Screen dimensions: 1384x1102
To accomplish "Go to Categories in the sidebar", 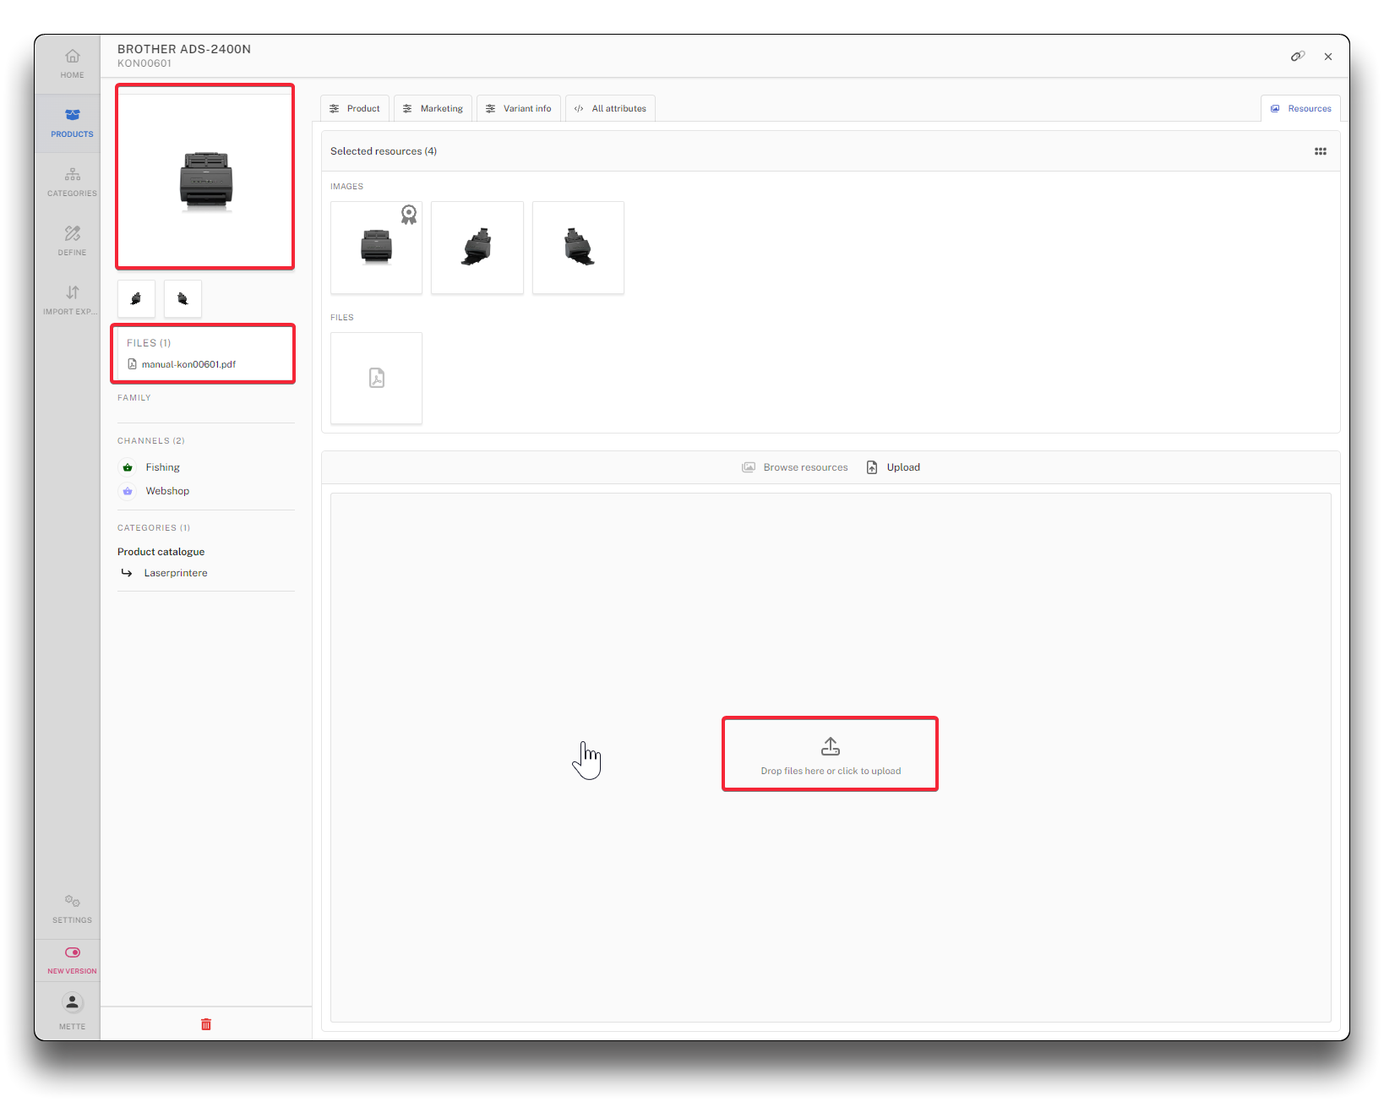I will click(x=72, y=182).
